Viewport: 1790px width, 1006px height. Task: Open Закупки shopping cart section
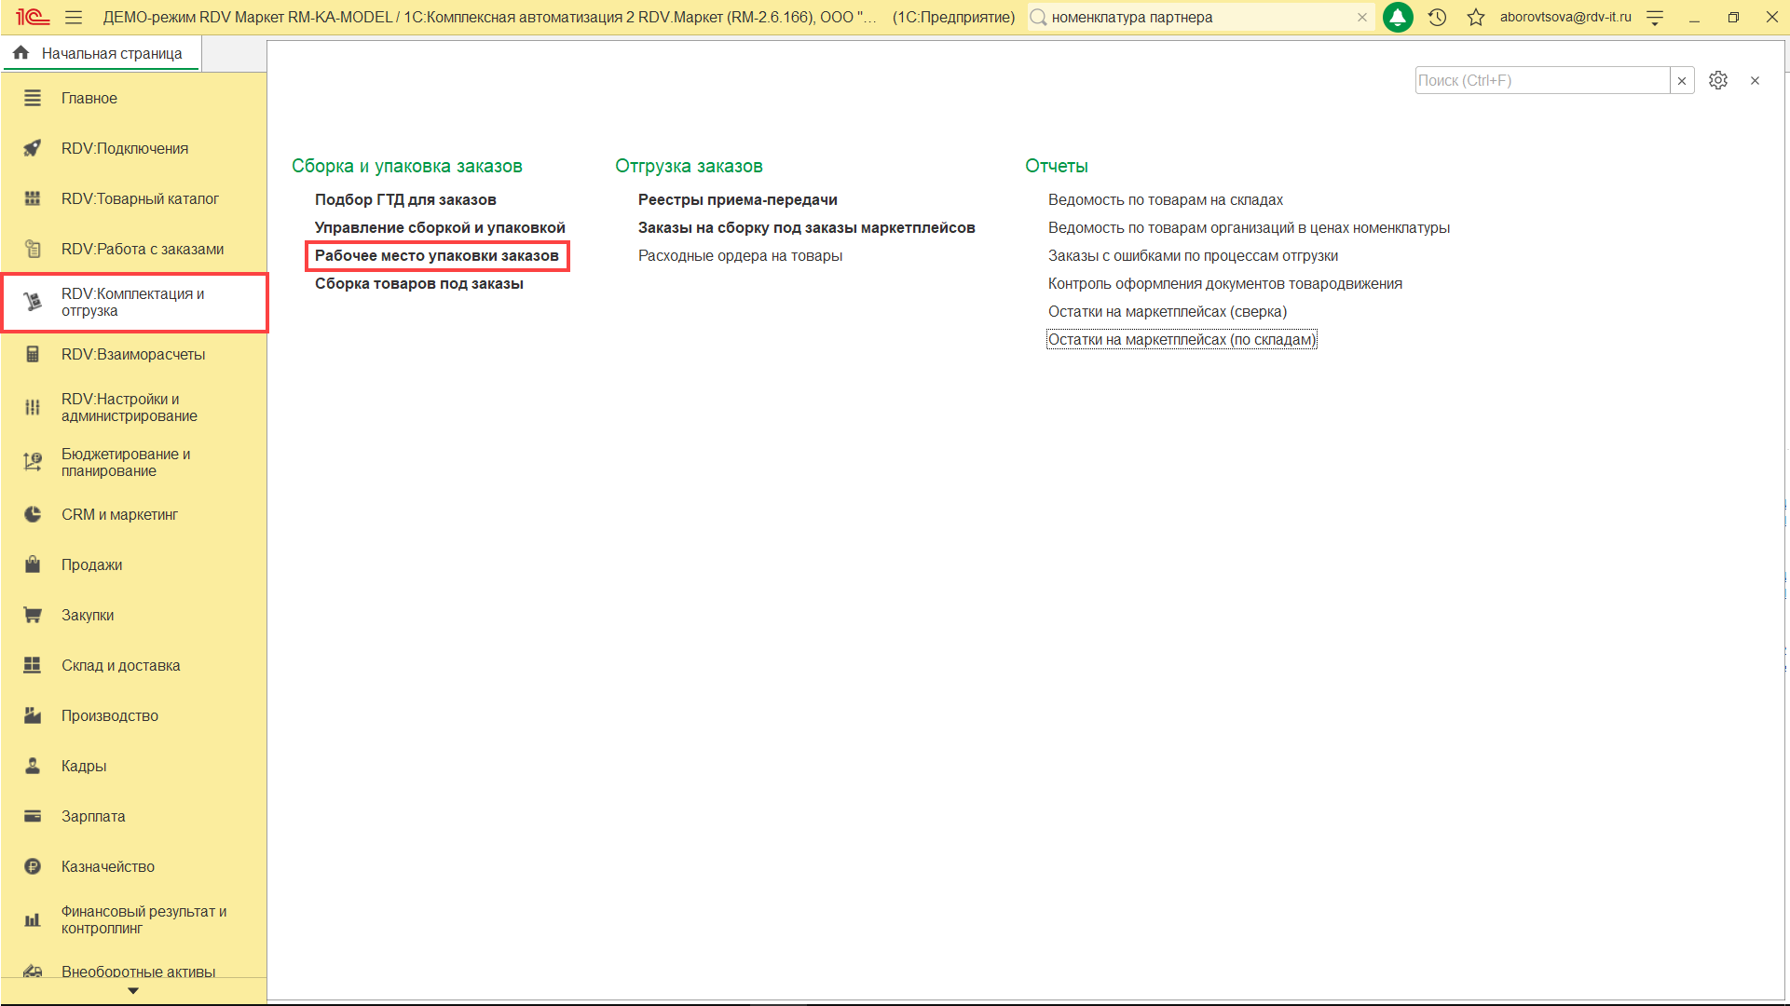(x=88, y=615)
